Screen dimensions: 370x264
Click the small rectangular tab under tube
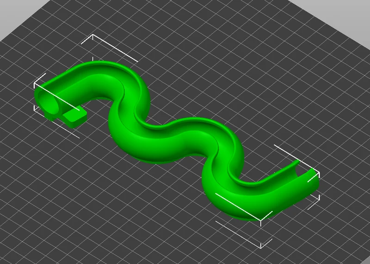click(75, 118)
